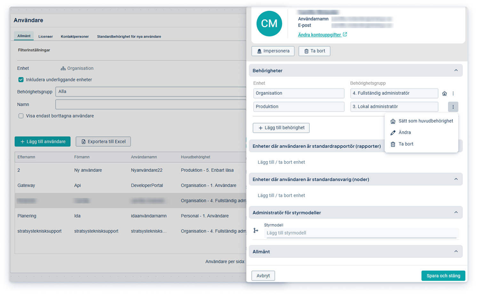Open three-dot menu for Organisation permission row

coord(453,94)
